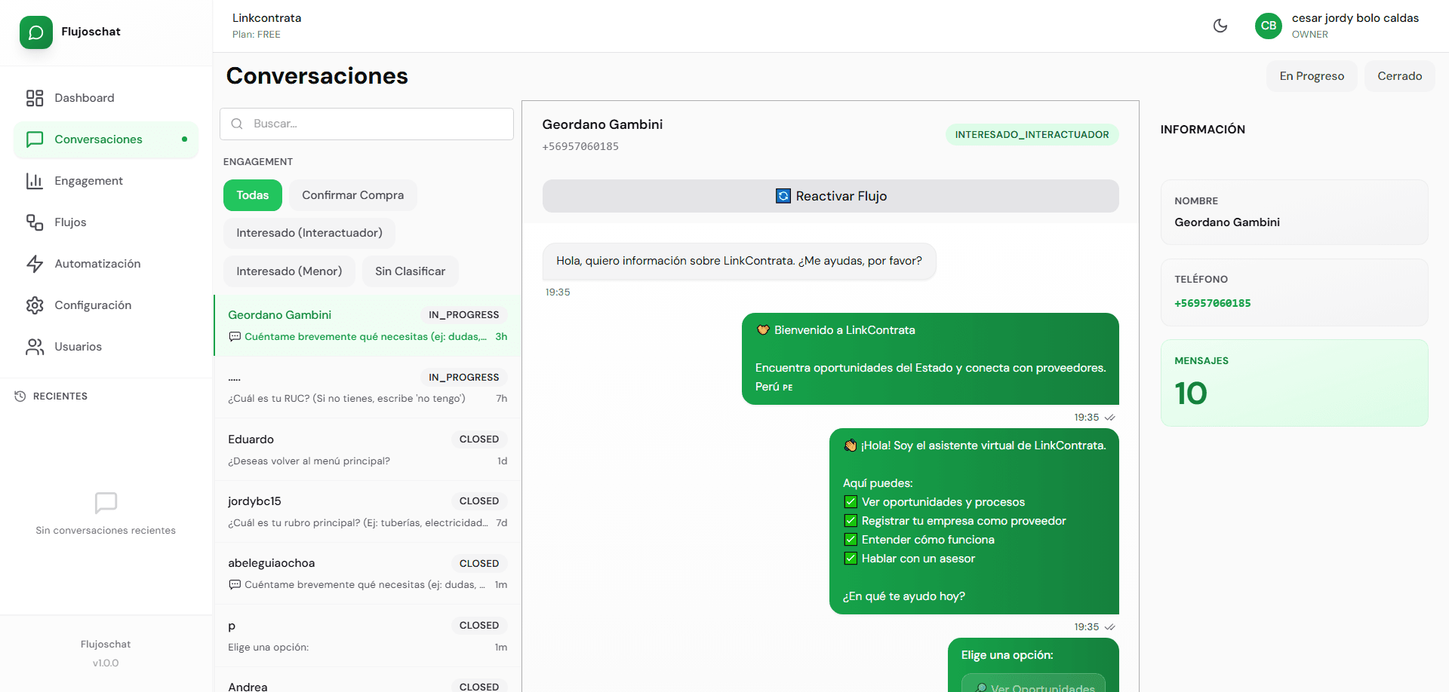Viewport: 1449px width, 692px height.
Task: Click the Automatización lightning bolt icon
Action: (x=35, y=264)
